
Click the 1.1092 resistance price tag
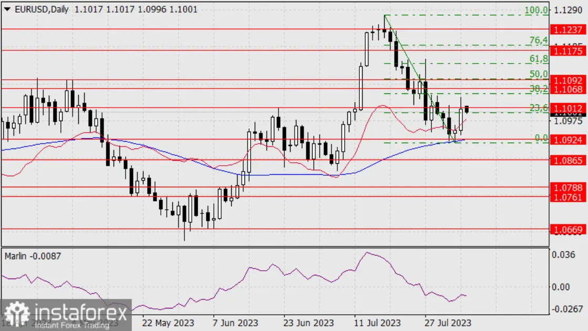pos(567,80)
